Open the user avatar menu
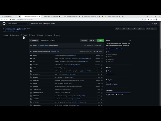The height and width of the screenshot is (121, 161). click(x=155, y=24)
